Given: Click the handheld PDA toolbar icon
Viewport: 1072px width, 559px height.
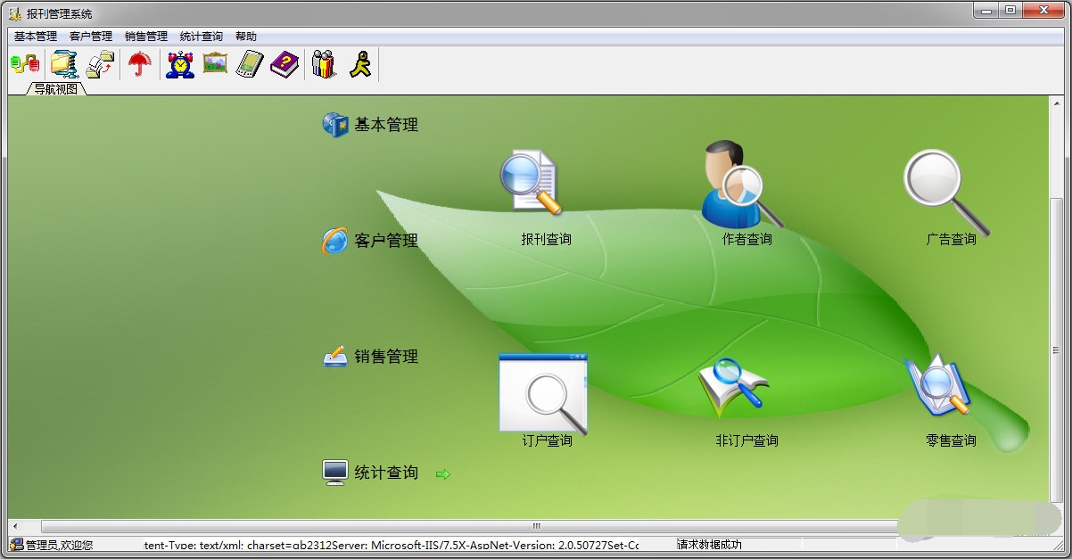Looking at the screenshot, I should tap(250, 64).
